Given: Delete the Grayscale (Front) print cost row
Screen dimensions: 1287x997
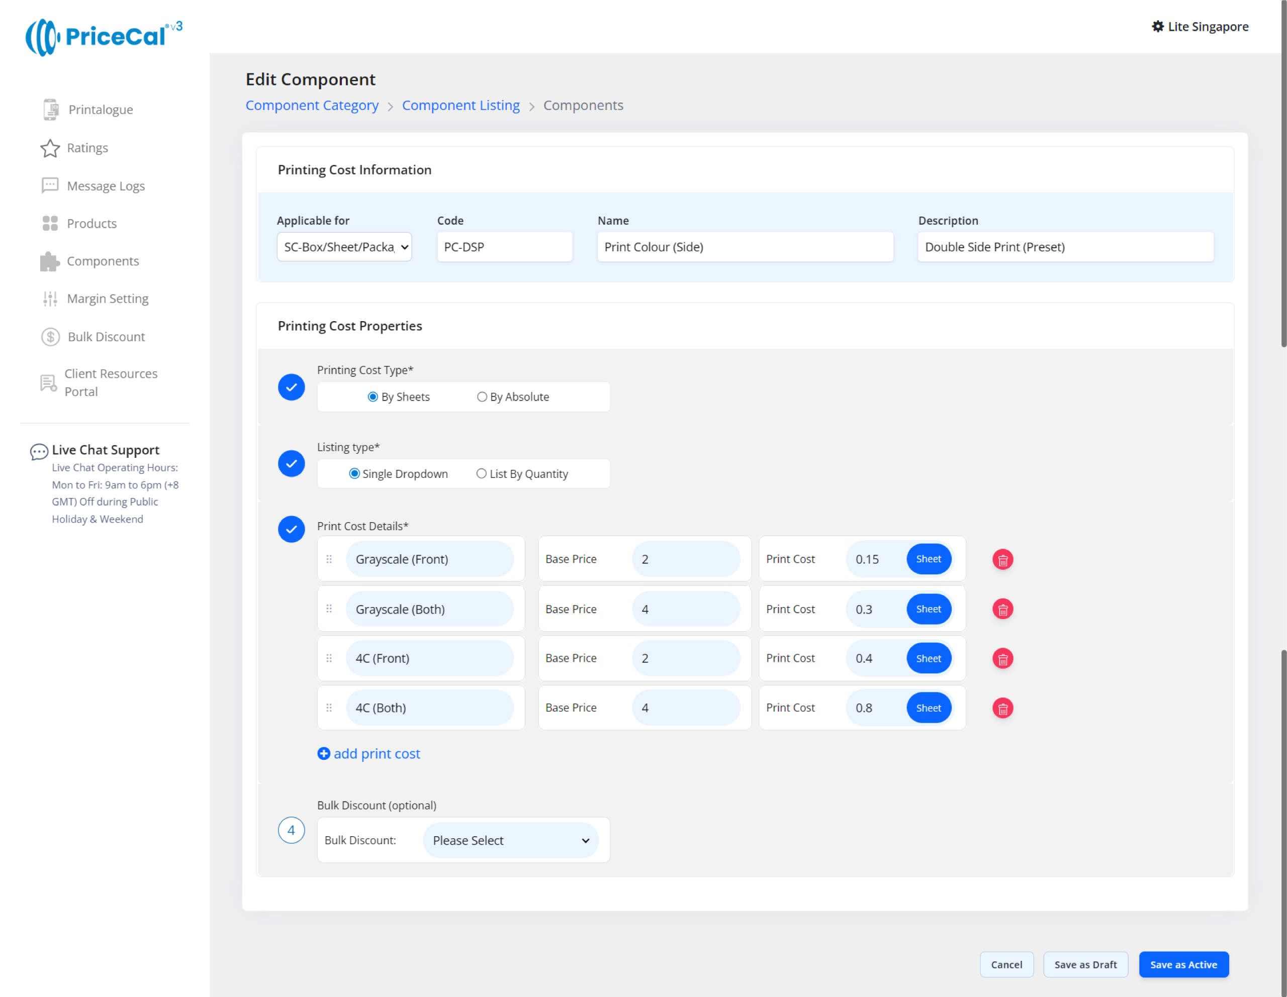Looking at the screenshot, I should pyautogui.click(x=1002, y=559).
